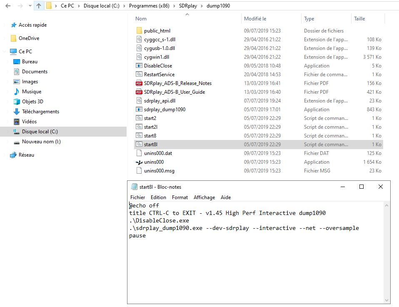Select the sdrplay_dump1090 application icon
Viewport: 399px width, 307px height.
[139, 110]
